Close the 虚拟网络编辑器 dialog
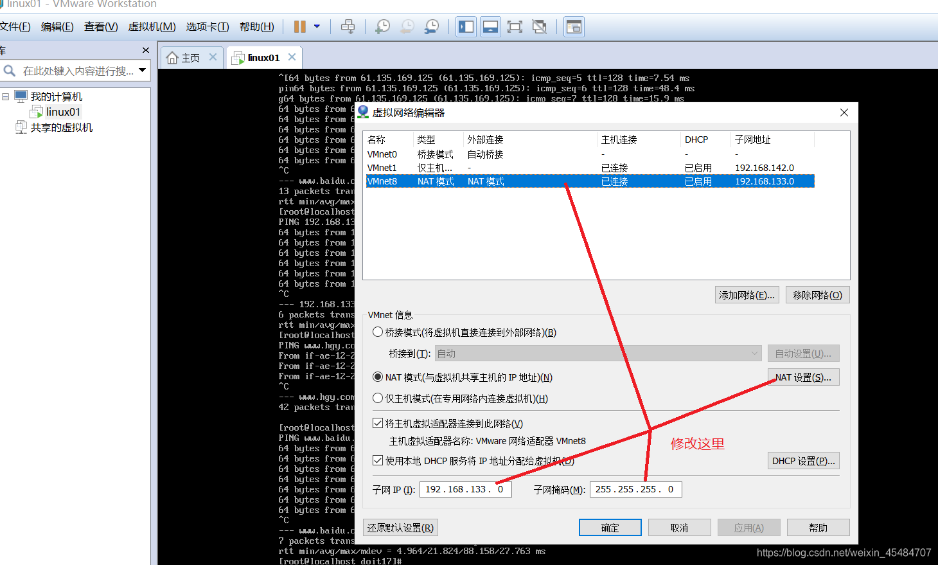 [x=844, y=112]
